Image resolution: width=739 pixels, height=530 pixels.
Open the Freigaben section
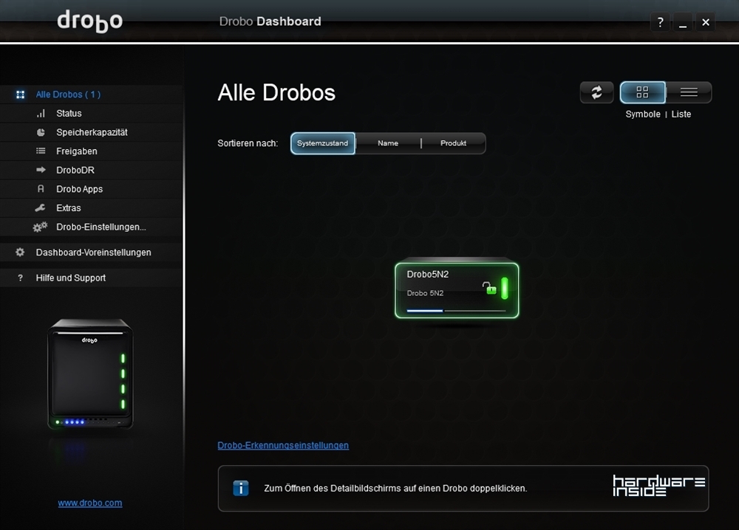coord(92,151)
